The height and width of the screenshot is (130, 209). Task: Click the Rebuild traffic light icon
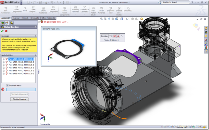tap(64, 2)
